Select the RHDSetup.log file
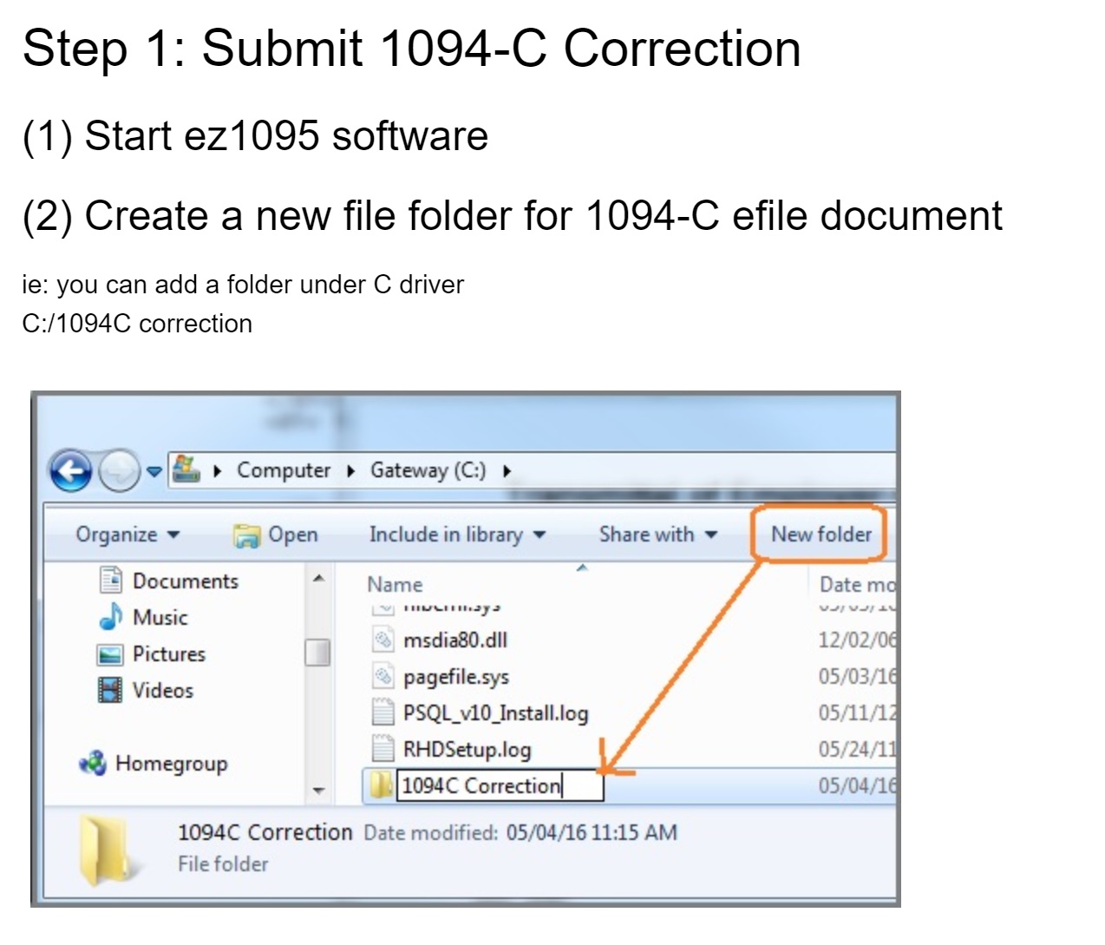Viewport: 1105px width, 945px height. click(467, 750)
